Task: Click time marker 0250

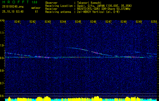Action: pyautogui.click(x=154, y=22)
